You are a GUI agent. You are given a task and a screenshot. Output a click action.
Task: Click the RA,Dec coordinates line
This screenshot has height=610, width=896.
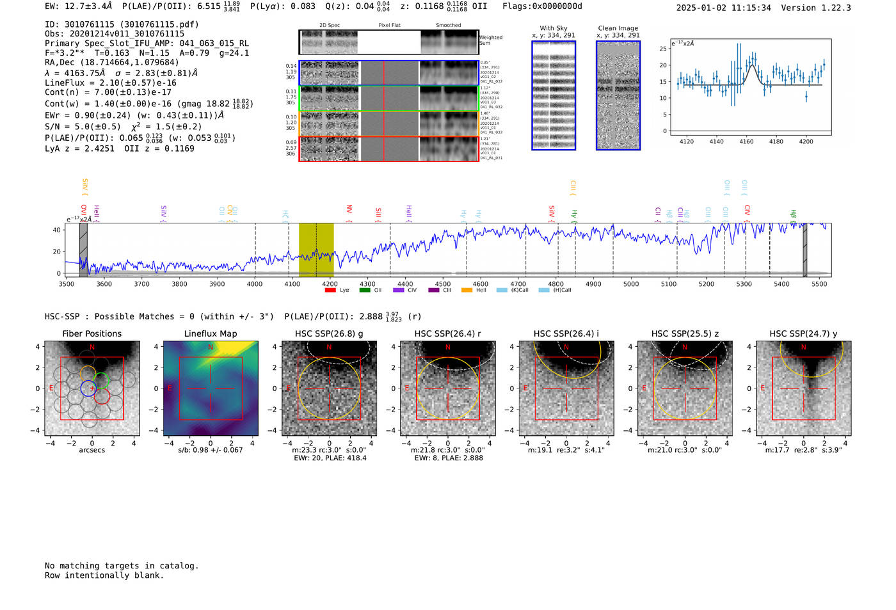(112, 63)
